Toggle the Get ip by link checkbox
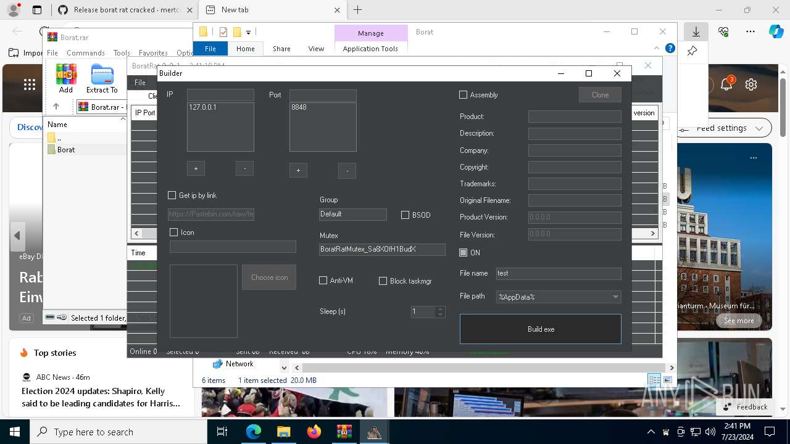Screen dimensions: 790x444 [172, 195]
